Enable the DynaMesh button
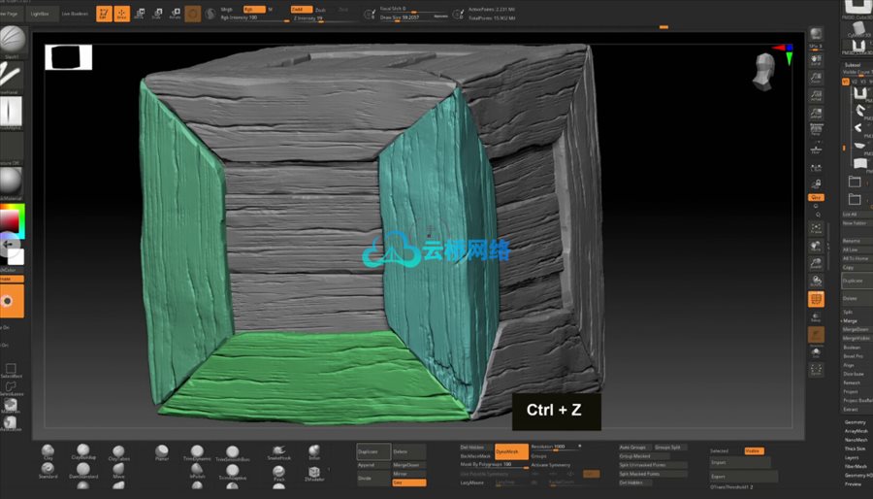 pos(506,451)
